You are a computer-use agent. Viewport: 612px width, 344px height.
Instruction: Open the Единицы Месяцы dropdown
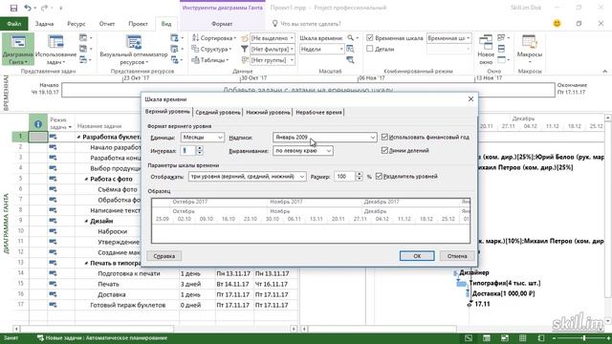[202, 138]
